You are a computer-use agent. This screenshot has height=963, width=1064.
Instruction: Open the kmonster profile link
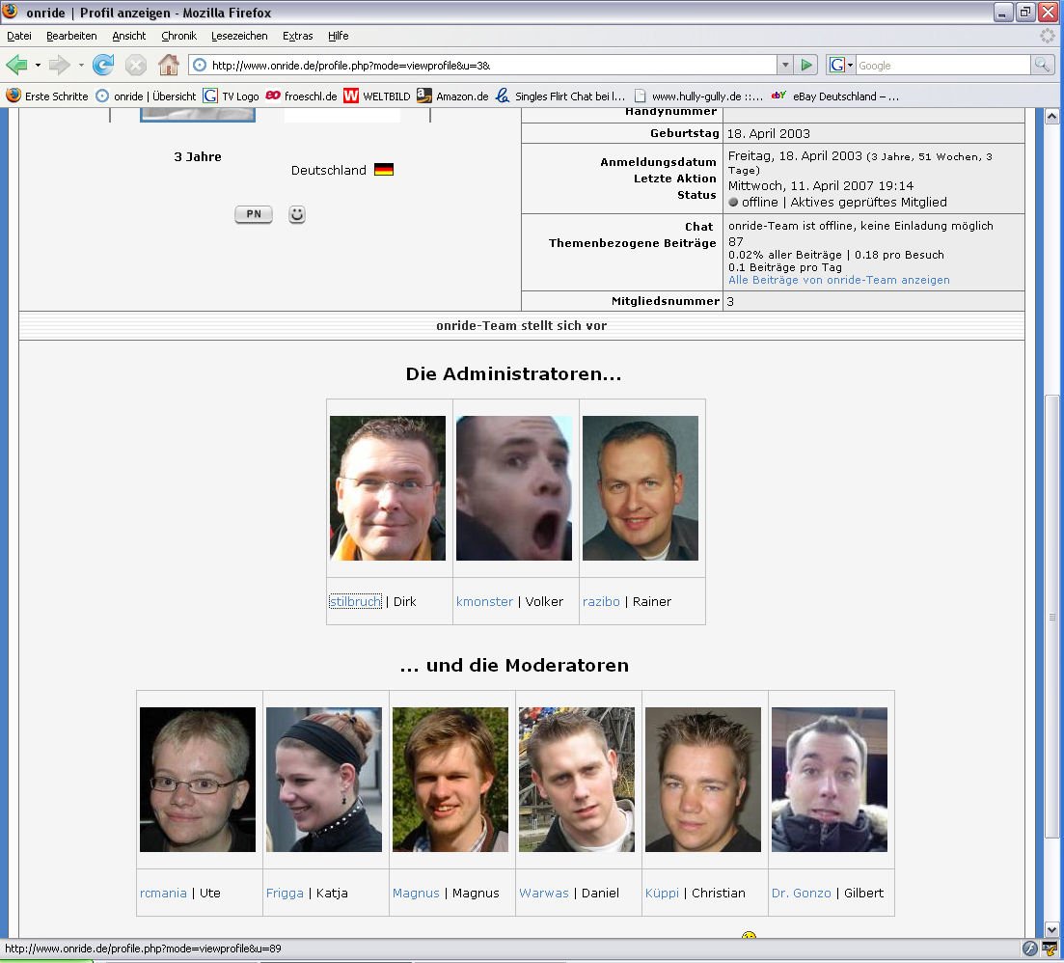[484, 601]
